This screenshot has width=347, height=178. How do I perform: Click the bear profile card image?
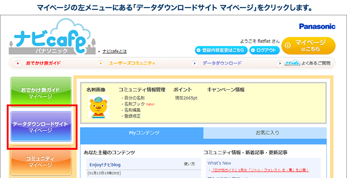click(x=98, y=107)
